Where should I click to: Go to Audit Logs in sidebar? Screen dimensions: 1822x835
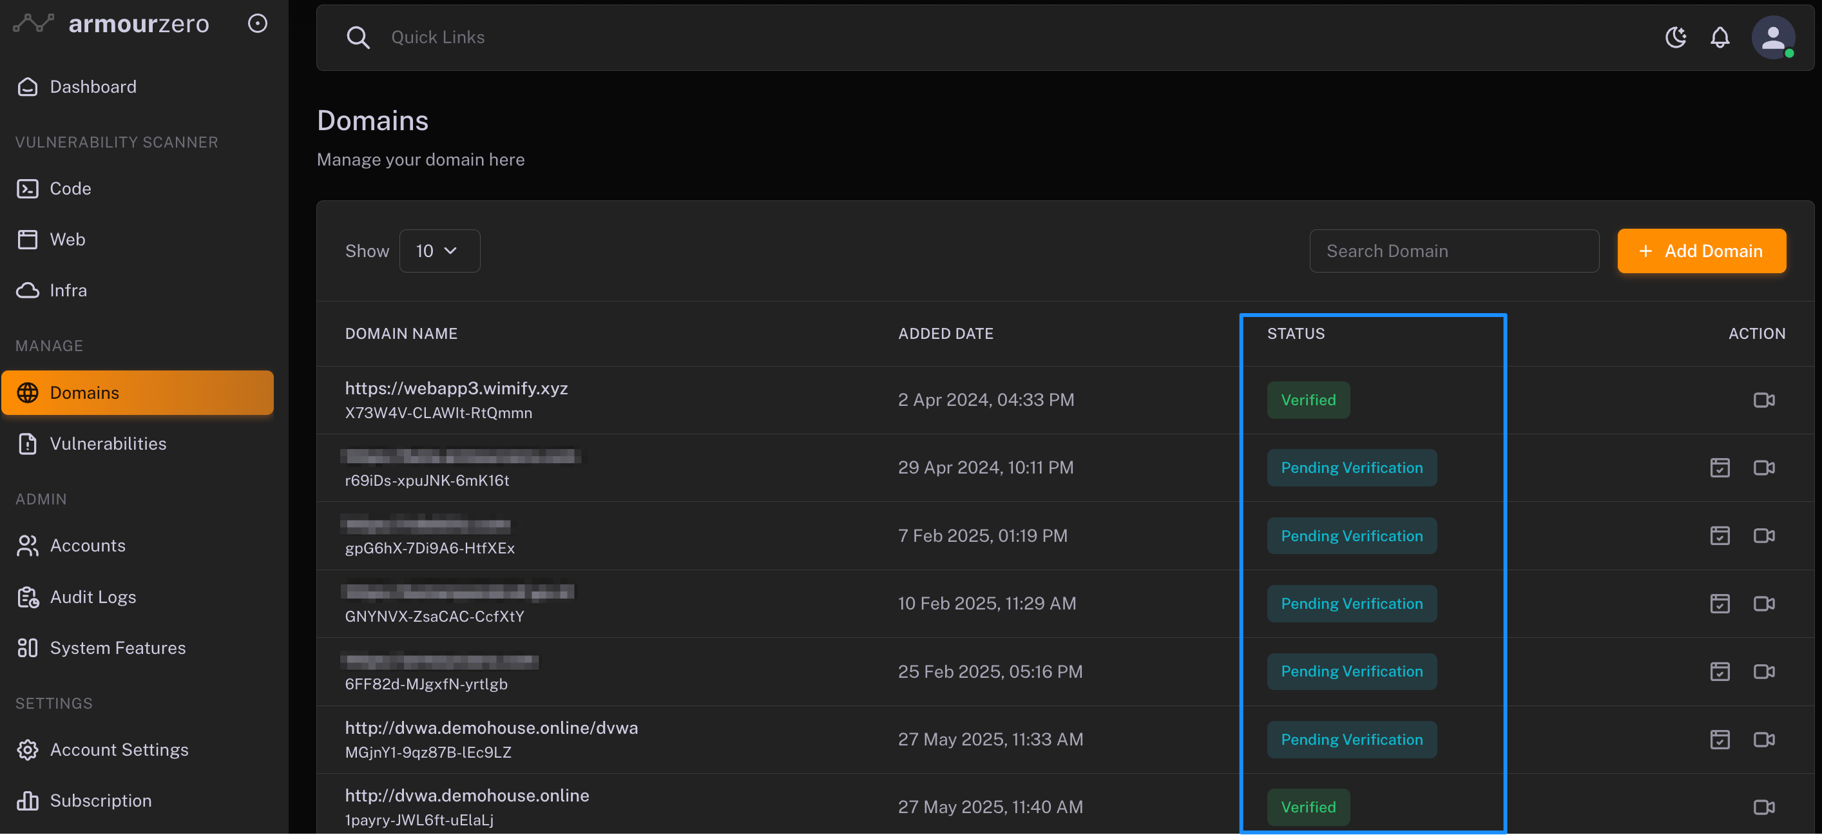[93, 597]
